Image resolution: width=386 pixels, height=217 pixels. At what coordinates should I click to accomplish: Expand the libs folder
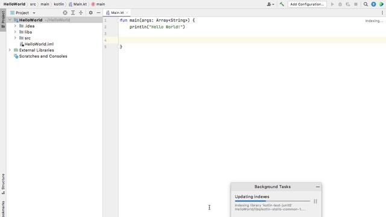pos(15,32)
